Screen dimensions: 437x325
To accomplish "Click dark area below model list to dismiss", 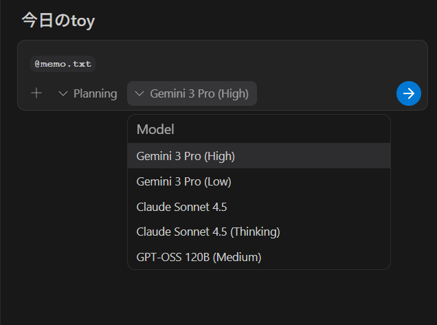I will tap(258, 297).
